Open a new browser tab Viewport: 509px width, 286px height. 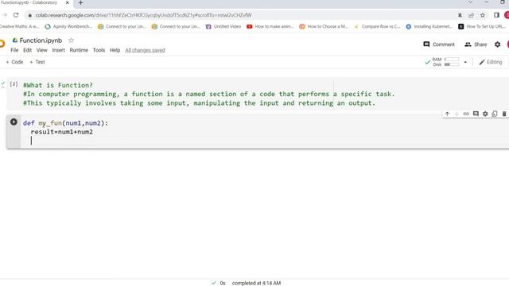[x=80, y=3]
